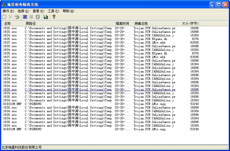Click the underlined blue Documents and Settings path

68,89
